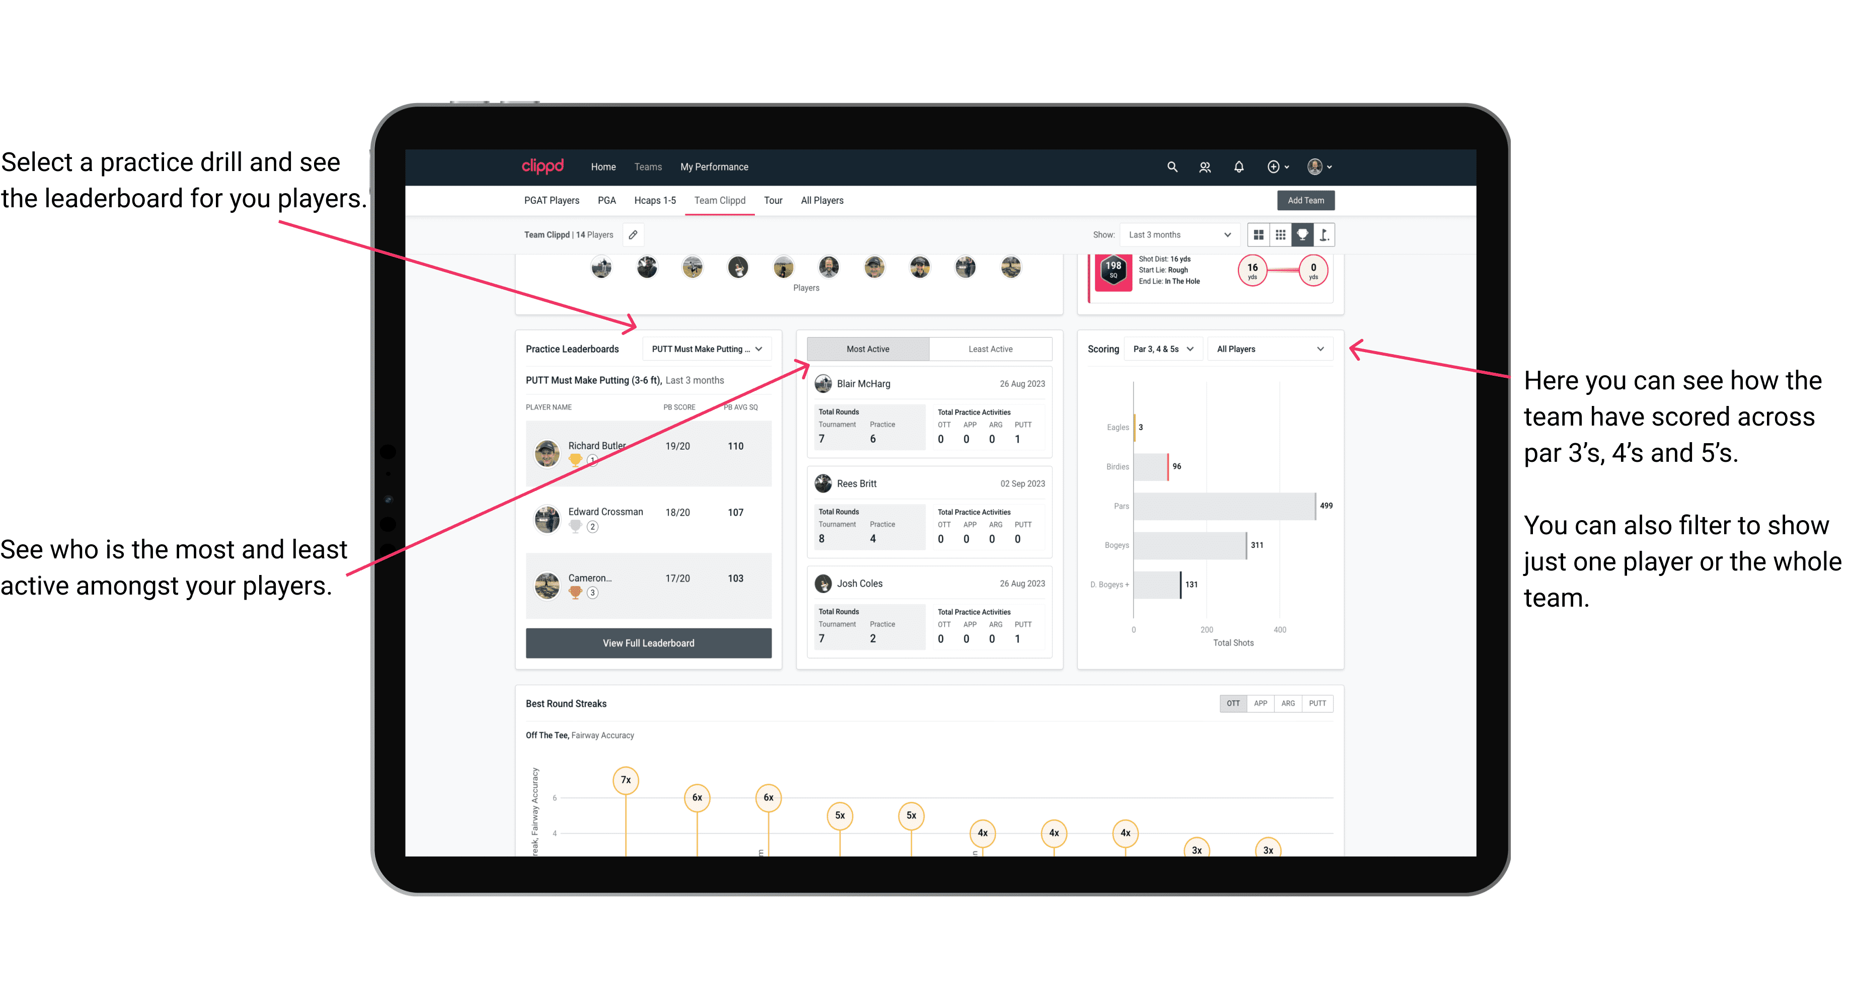Click the View Full Leaderboard button

[648, 643]
